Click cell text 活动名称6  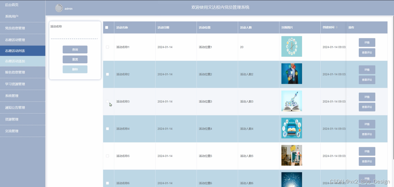123,183
